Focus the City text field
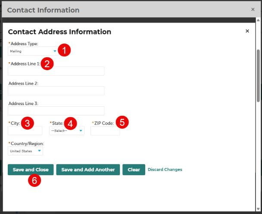The image size is (262, 214). pos(25,130)
